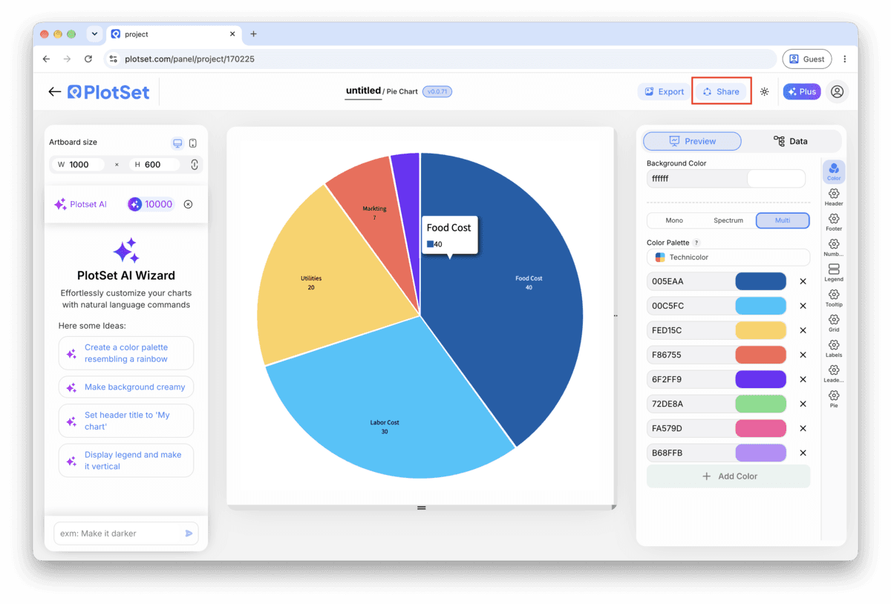Remove color FA579D from the palette
Viewport: 891px width, 604px height.
click(x=803, y=428)
